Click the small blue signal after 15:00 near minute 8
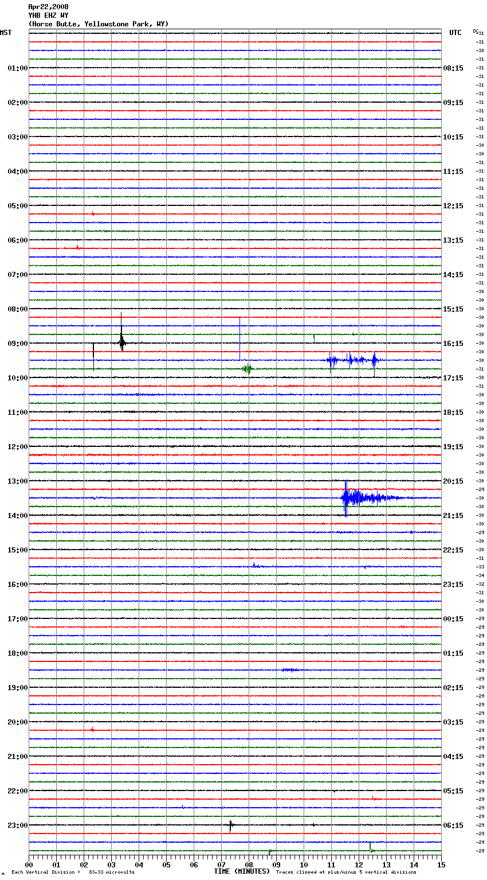This screenshot has width=487, height=880. pos(256,566)
